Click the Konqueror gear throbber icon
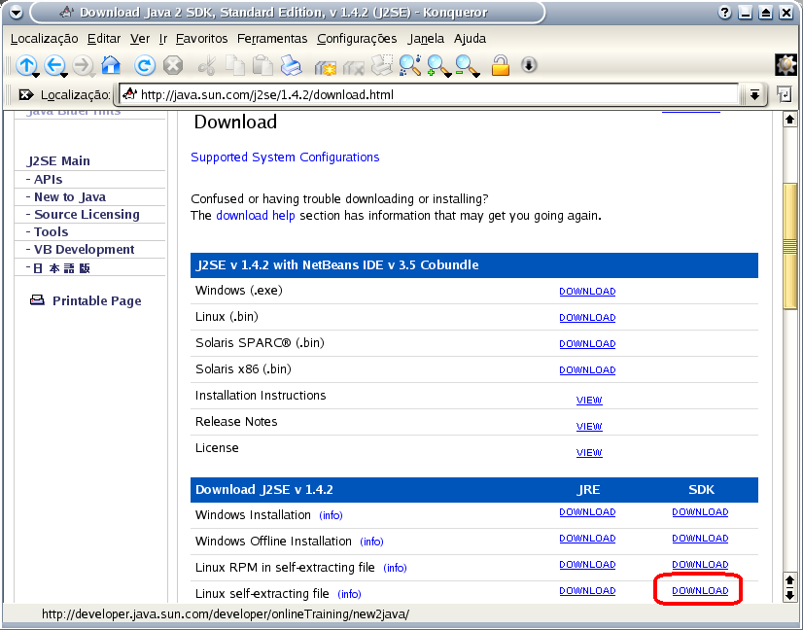803x630 pixels. [x=786, y=65]
